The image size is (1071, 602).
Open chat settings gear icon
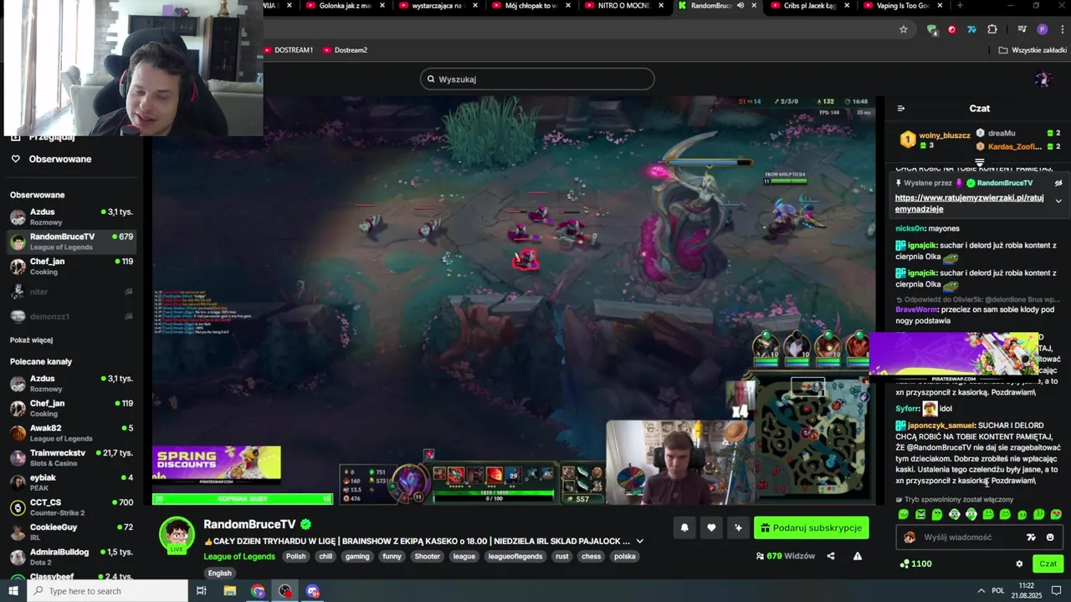coord(1019,564)
